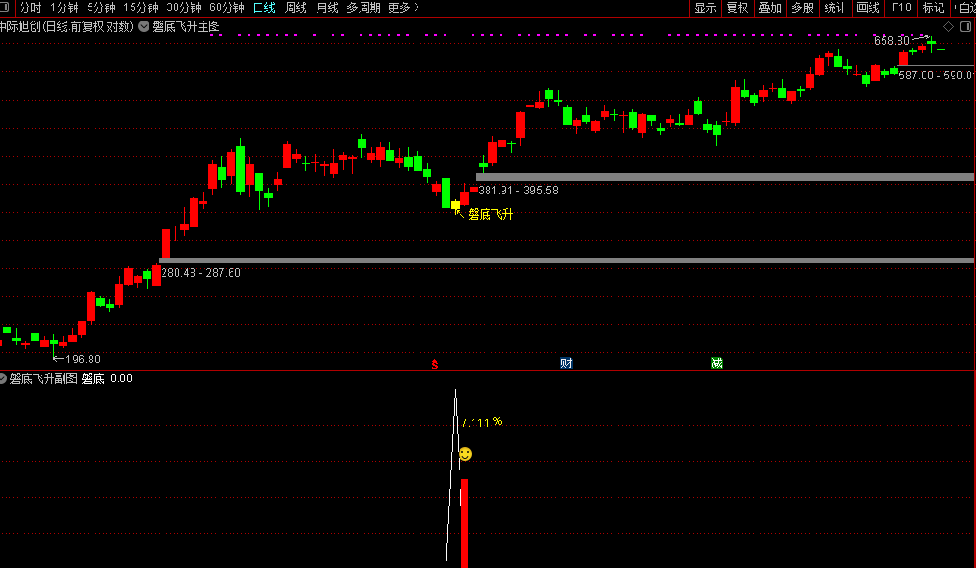Click the 658.80 high price label
Viewport: 976px width, 568px height.
point(891,41)
